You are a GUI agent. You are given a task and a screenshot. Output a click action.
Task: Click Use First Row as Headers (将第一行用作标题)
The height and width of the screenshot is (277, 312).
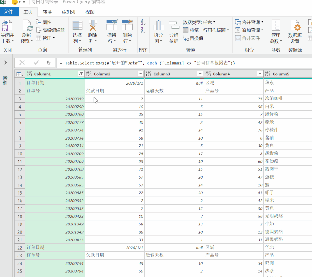click(204, 30)
